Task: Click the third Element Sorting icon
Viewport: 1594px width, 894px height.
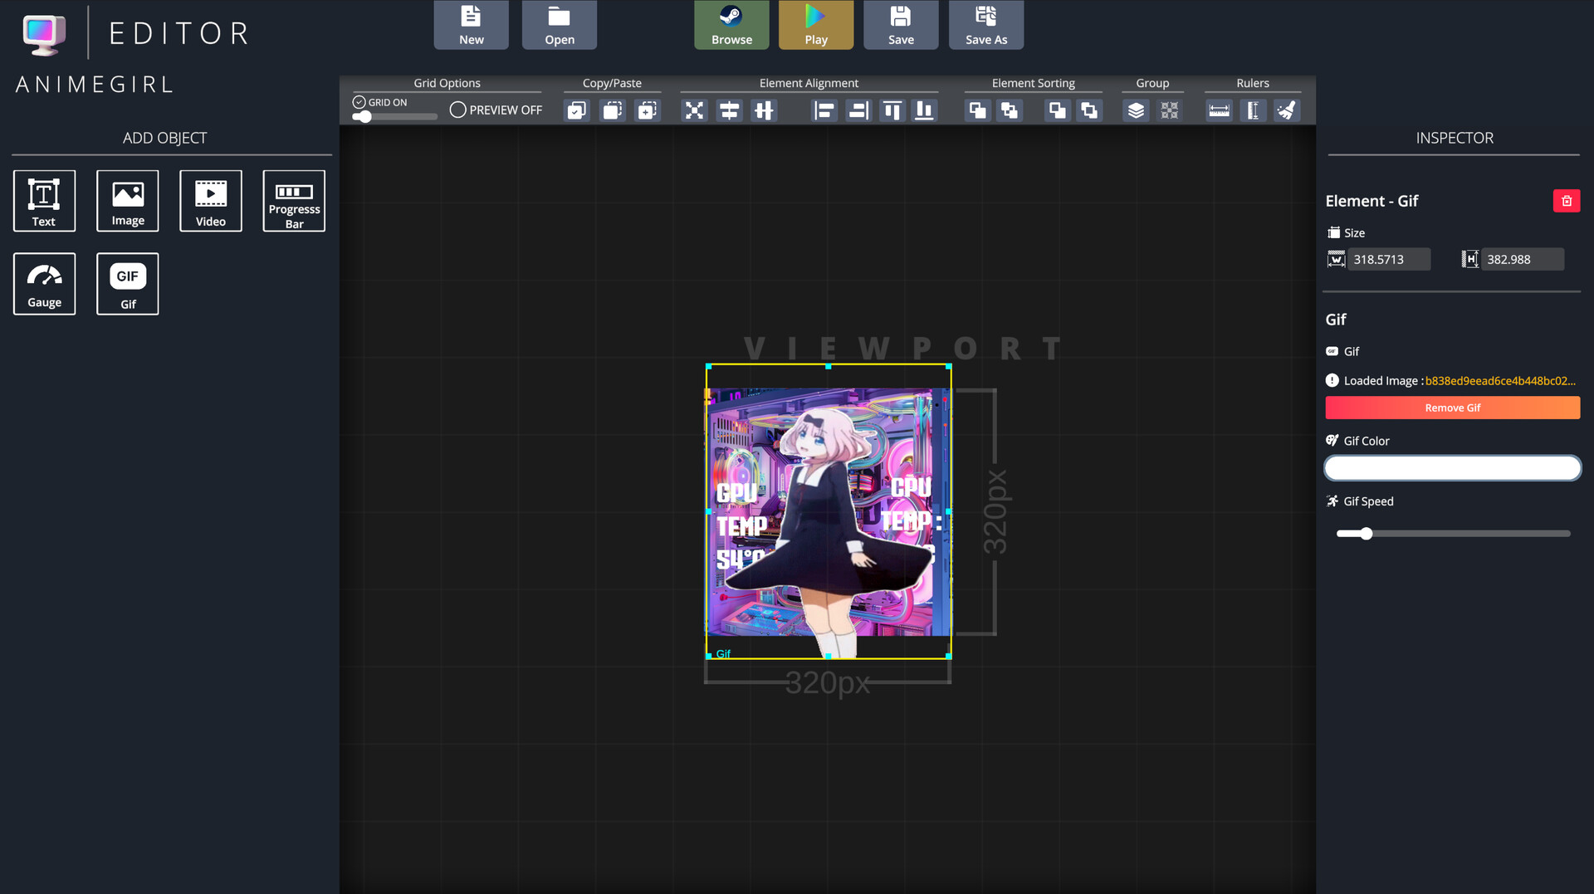Action: click(1057, 110)
